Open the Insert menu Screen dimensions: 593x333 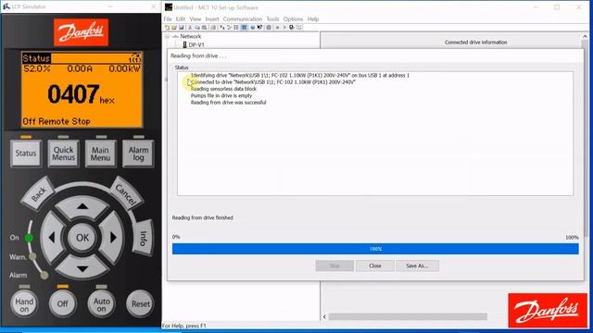(212, 18)
